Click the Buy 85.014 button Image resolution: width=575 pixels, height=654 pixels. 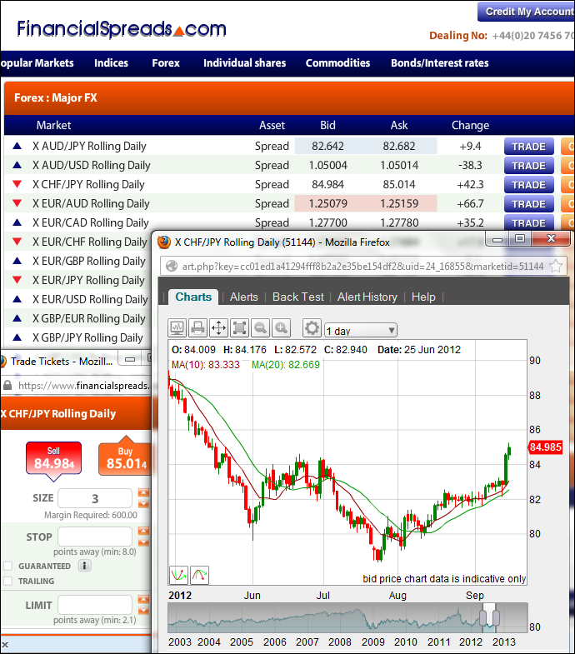click(124, 458)
